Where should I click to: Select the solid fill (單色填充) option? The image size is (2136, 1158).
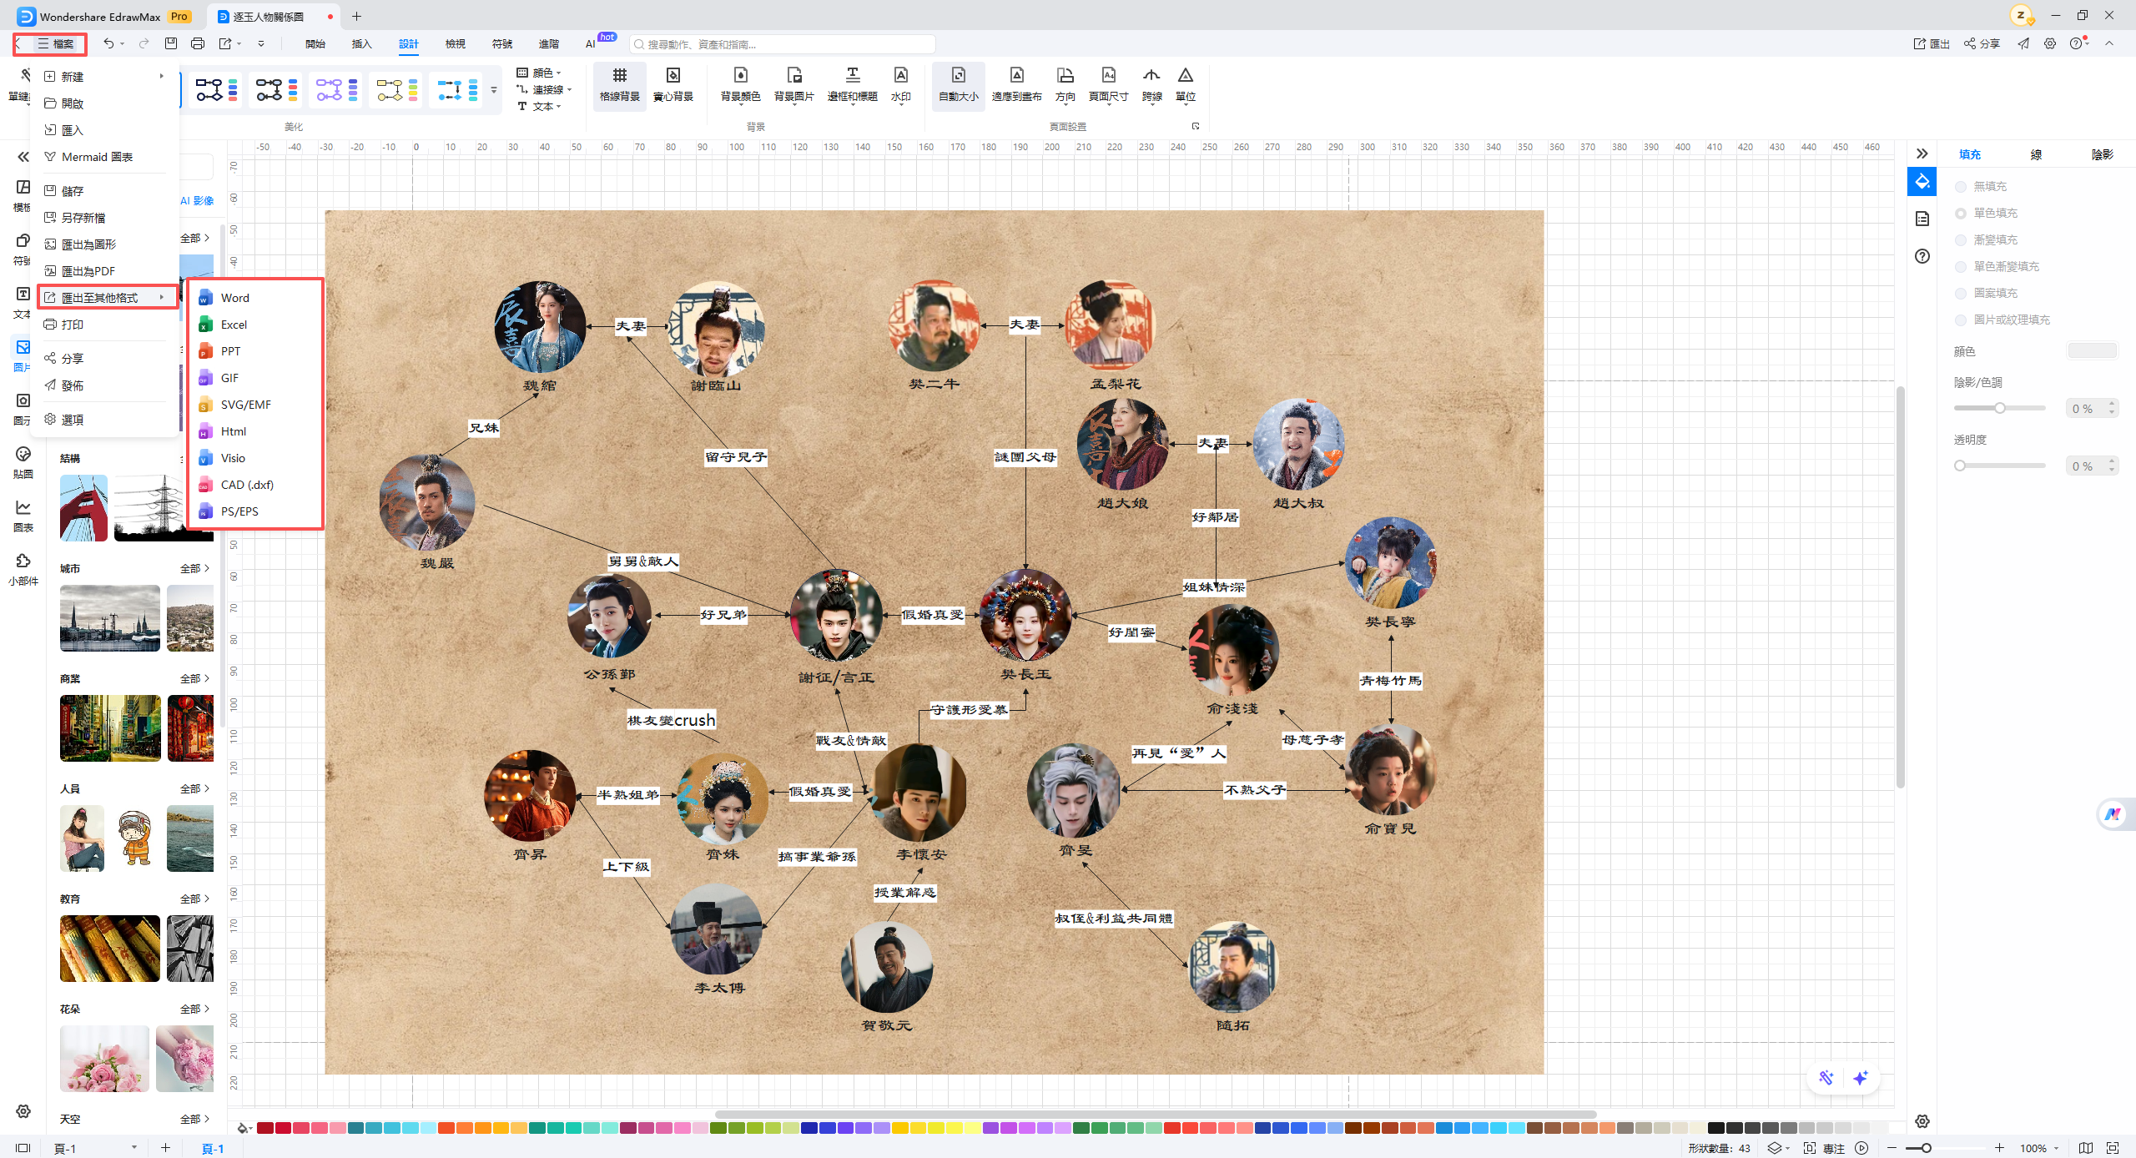[1961, 214]
